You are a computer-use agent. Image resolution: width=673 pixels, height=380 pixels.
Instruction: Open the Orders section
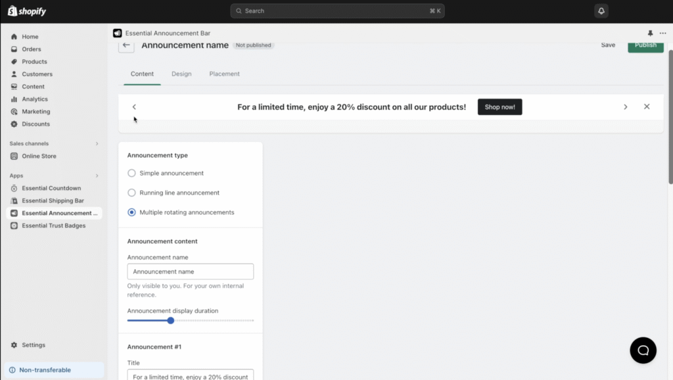point(32,49)
